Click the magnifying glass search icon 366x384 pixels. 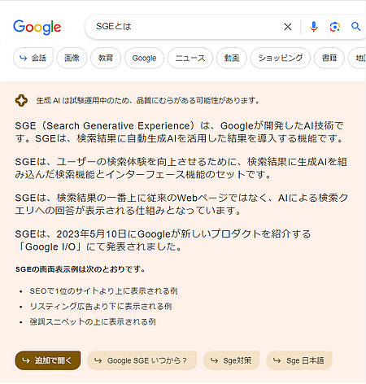point(355,27)
